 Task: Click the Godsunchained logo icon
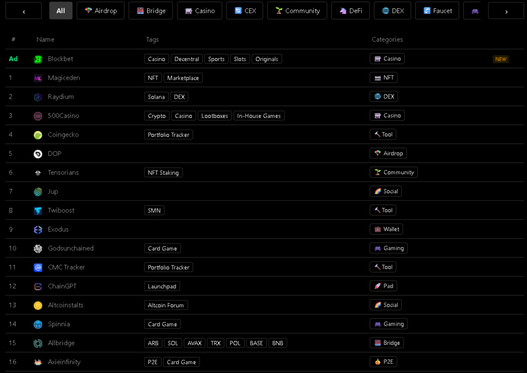pyautogui.click(x=38, y=249)
